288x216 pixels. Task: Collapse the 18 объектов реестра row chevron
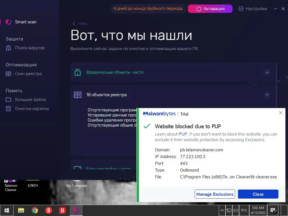tap(267, 95)
